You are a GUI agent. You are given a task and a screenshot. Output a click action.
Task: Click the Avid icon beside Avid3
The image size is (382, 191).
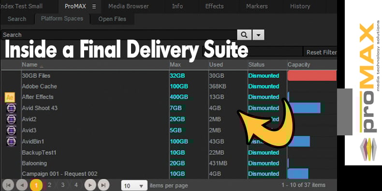point(11,131)
